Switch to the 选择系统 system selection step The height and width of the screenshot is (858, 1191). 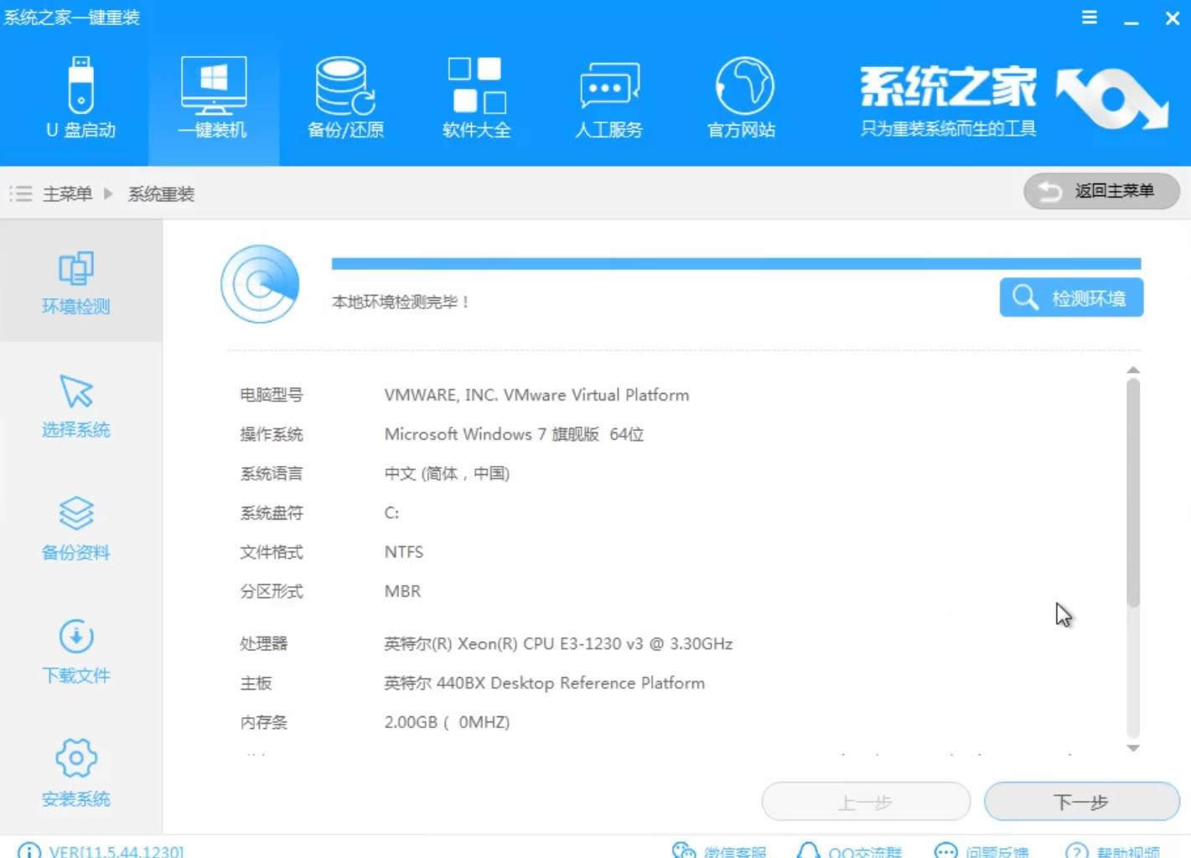coord(76,408)
